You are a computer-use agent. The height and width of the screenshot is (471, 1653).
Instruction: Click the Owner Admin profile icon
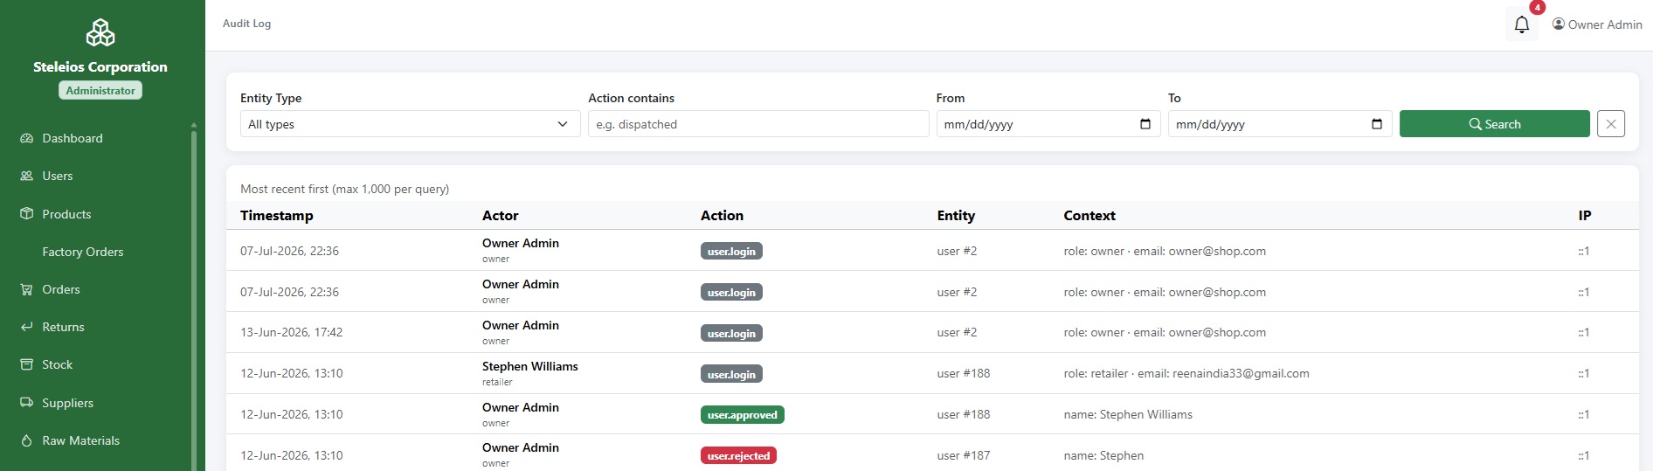pyautogui.click(x=1558, y=24)
